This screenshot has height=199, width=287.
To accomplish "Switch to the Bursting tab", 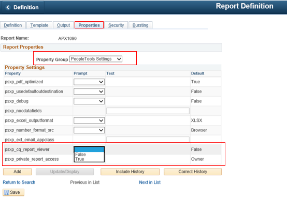I will point(140,25).
